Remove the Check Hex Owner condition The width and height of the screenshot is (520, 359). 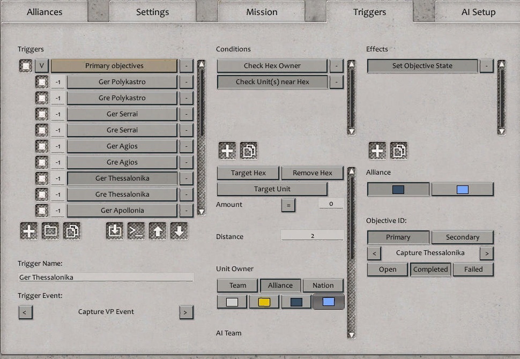(x=337, y=65)
